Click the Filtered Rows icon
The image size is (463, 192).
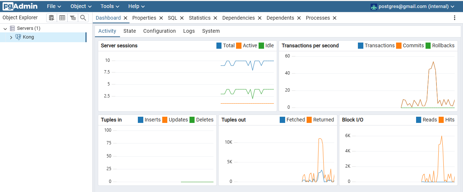(x=73, y=18)
